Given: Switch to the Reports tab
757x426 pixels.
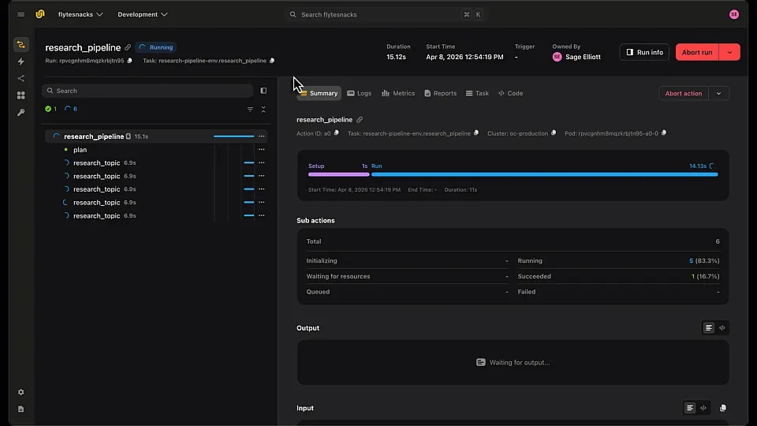Looking at the screenshot, I should pyautogui.click(x=440, y=93).
